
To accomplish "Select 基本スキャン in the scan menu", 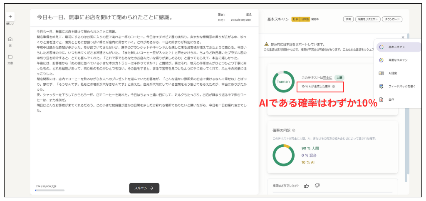I will coord(399,47).
